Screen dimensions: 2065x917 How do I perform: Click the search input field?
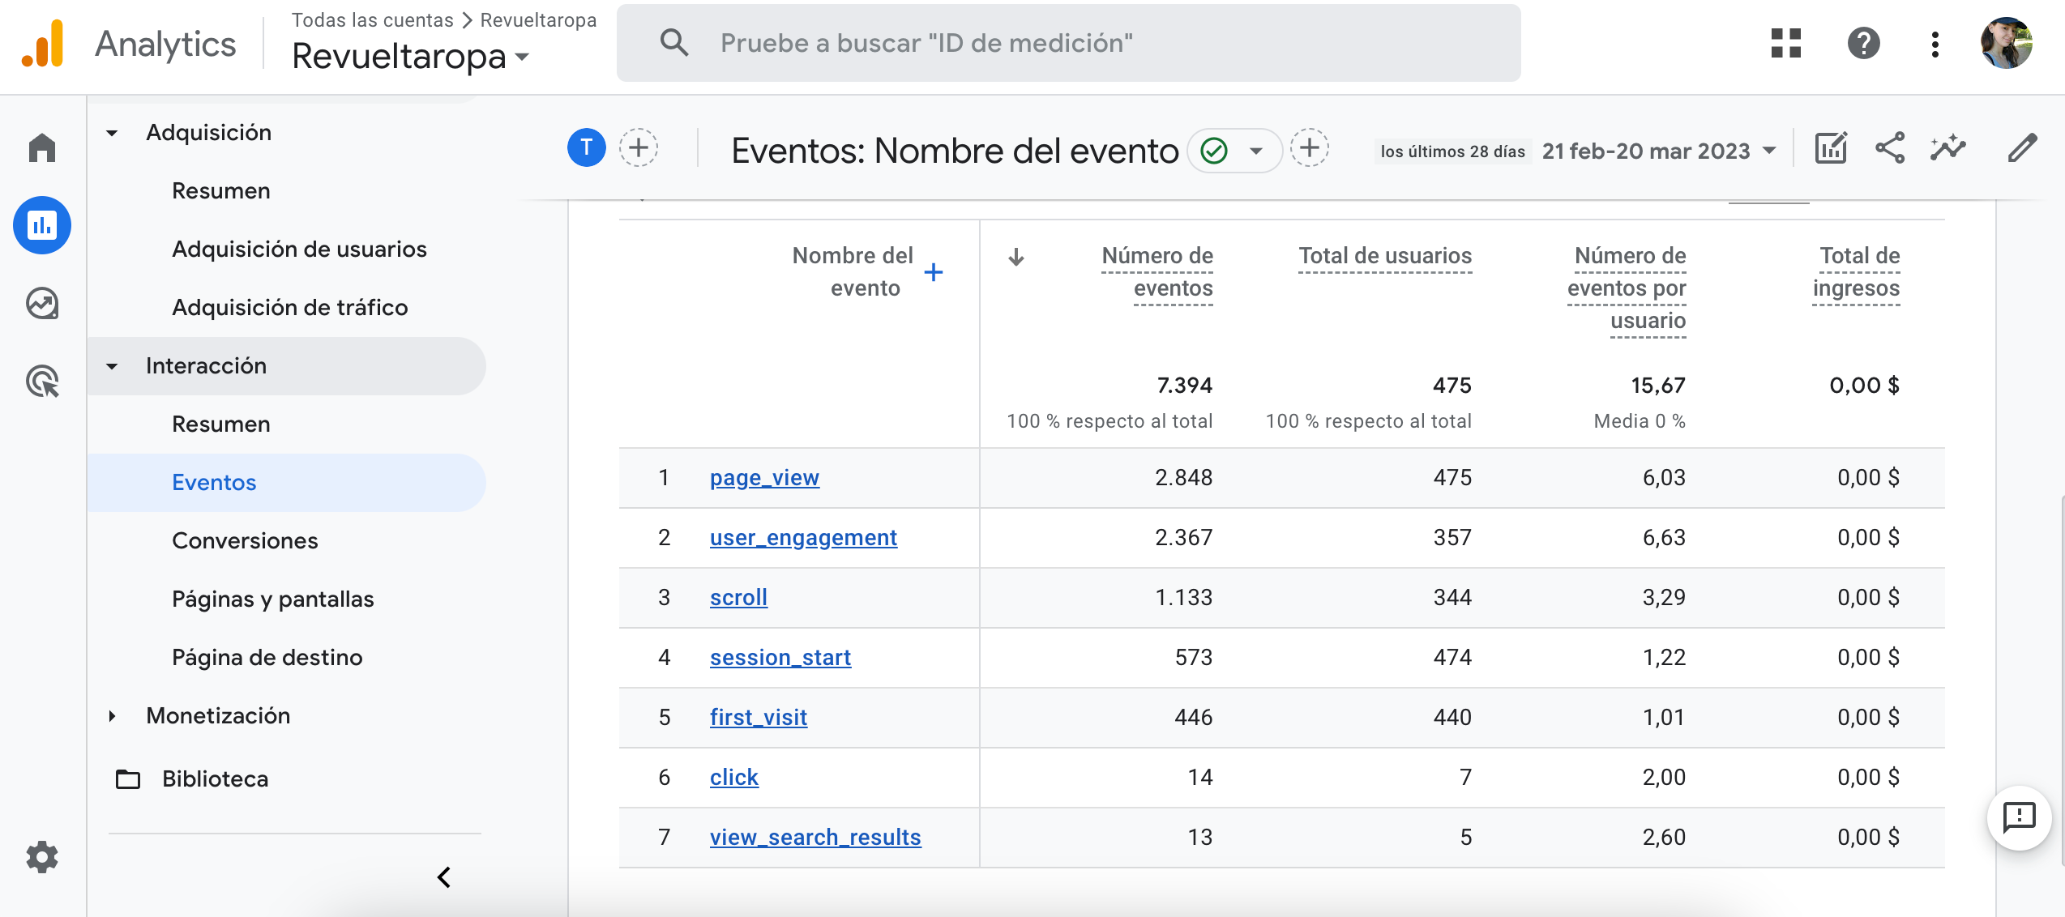click(x=1070, y=43)
